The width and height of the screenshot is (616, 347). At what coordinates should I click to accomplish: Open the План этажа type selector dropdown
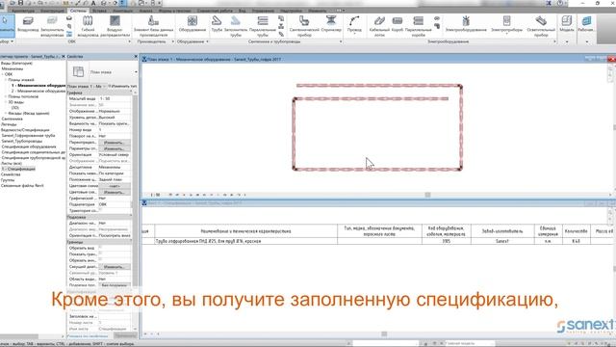tap(136, 72)
